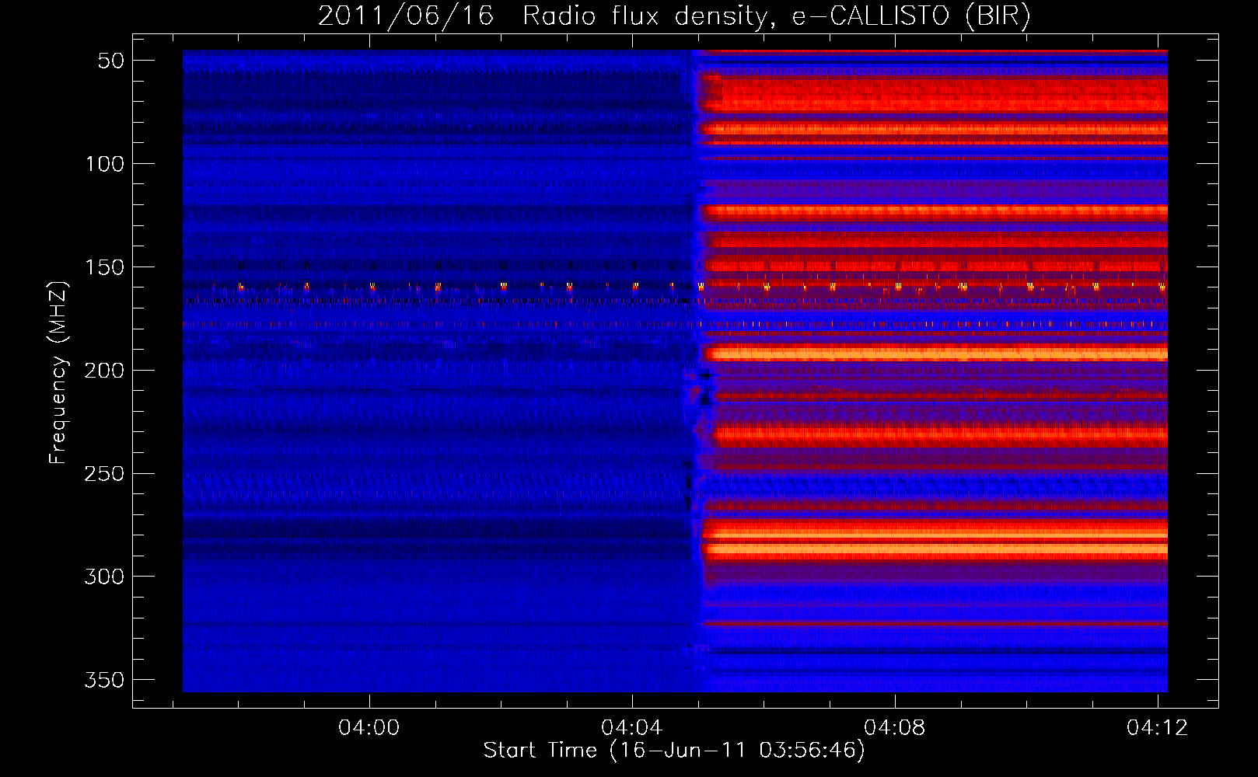
Task: Select the 'Frequency (MHZ)' axis label
Action: pos(58,372)
